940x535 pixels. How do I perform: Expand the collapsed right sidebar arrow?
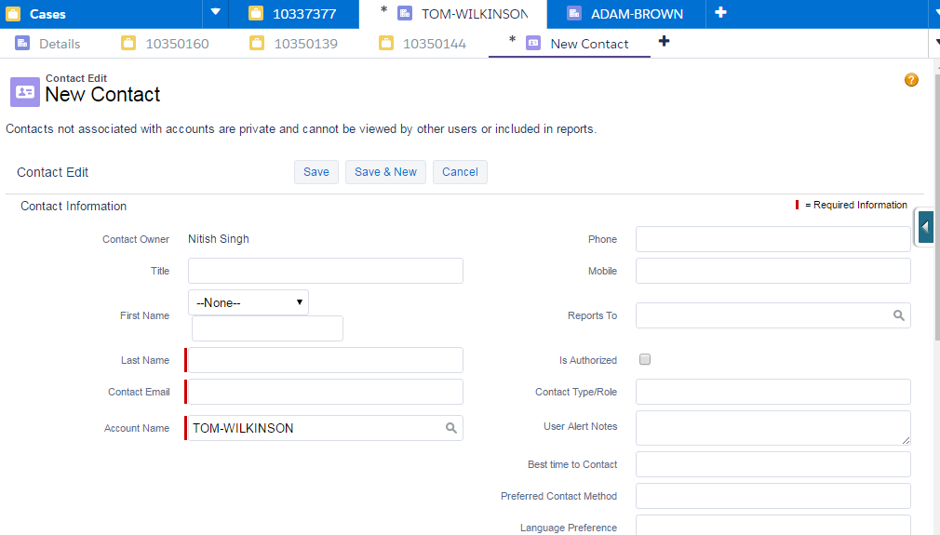[925, 227]
